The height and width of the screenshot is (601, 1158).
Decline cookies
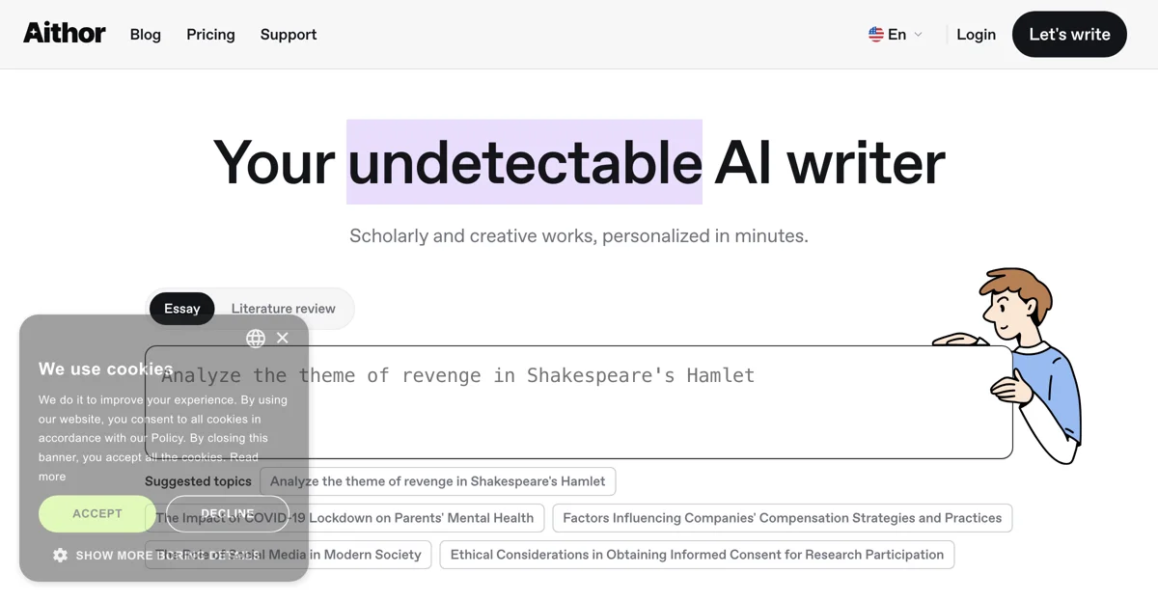[x=228, y=513]
